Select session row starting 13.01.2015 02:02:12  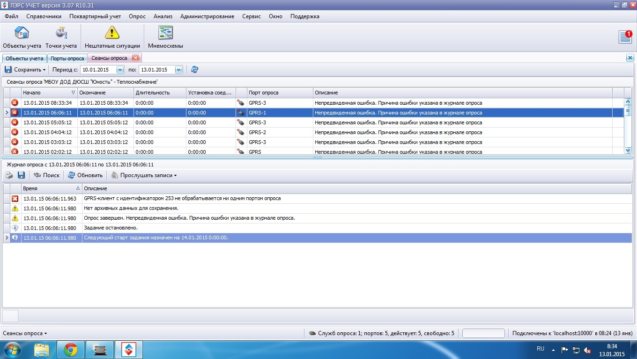[314, 152]
